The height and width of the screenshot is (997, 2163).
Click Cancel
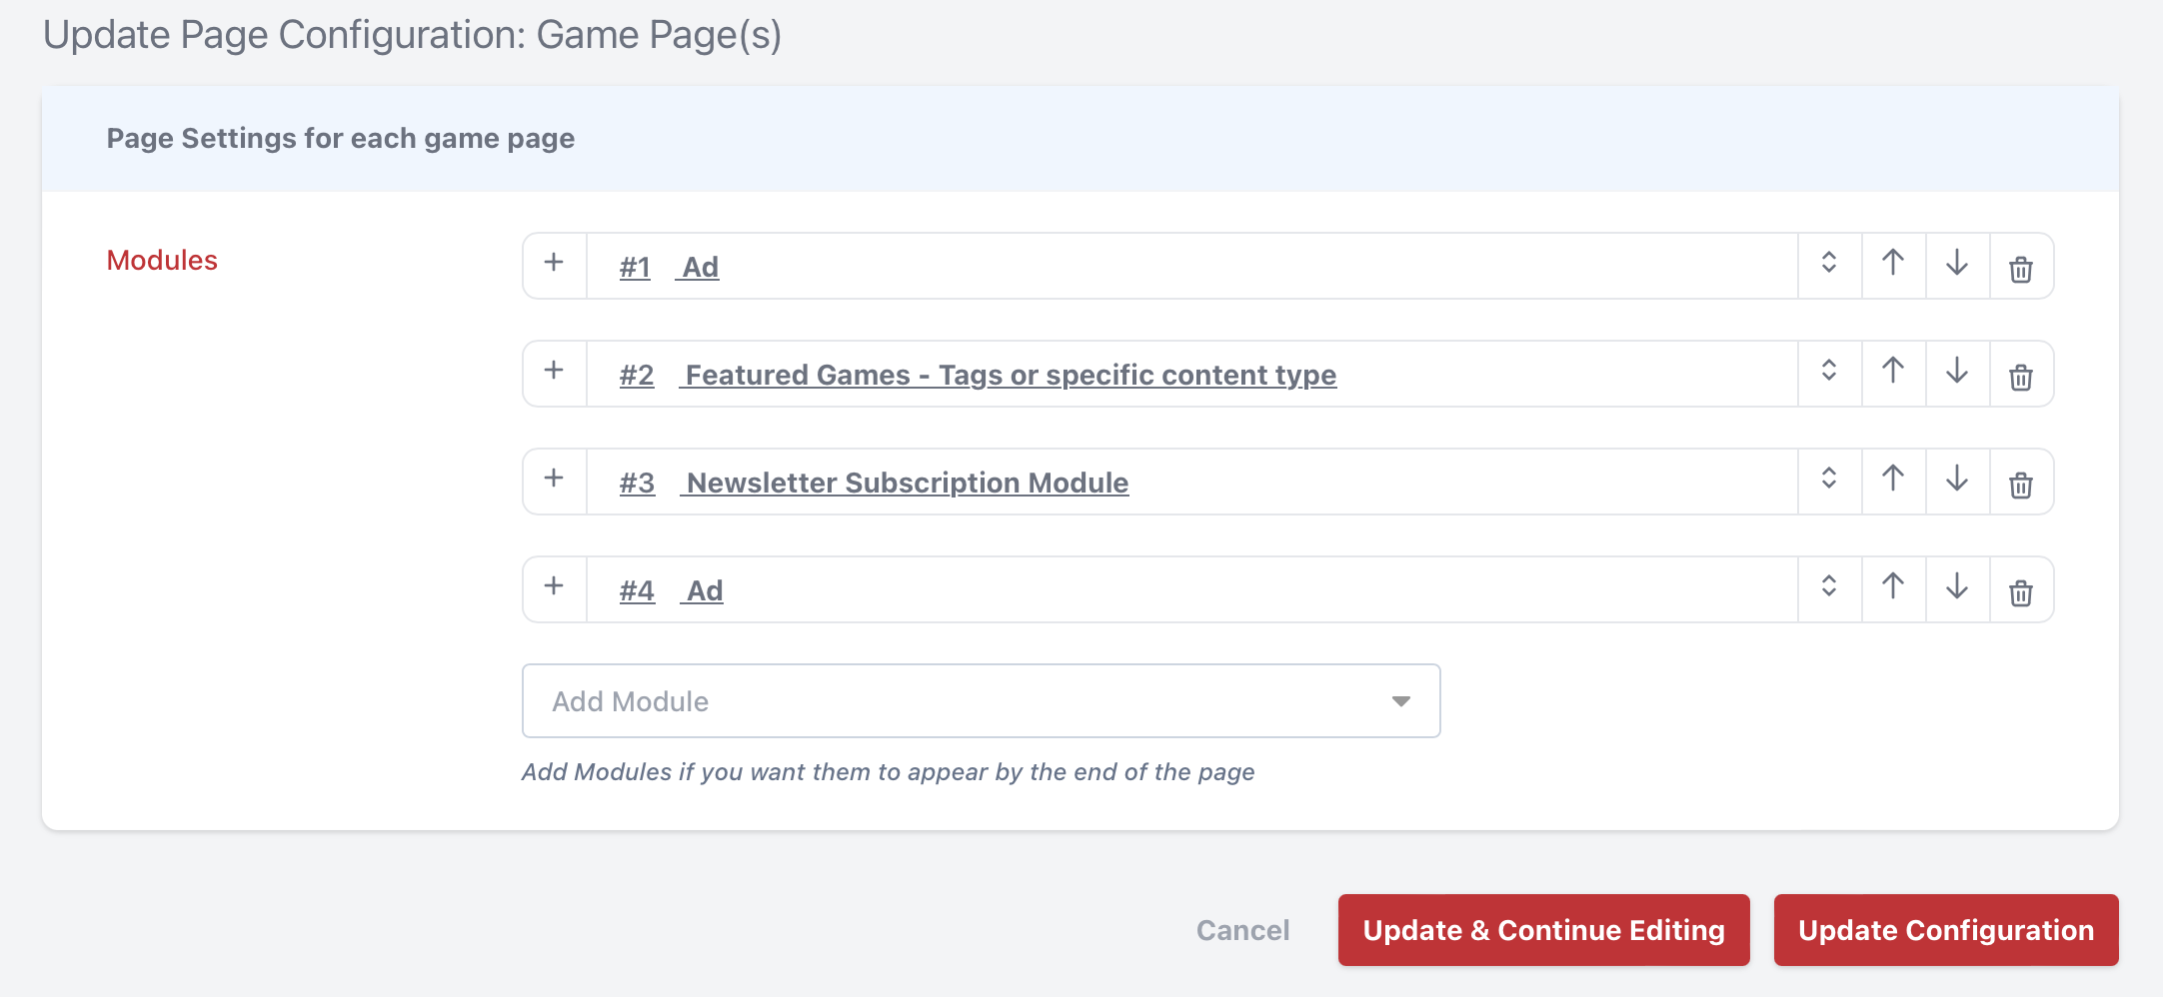point(1242,930)
